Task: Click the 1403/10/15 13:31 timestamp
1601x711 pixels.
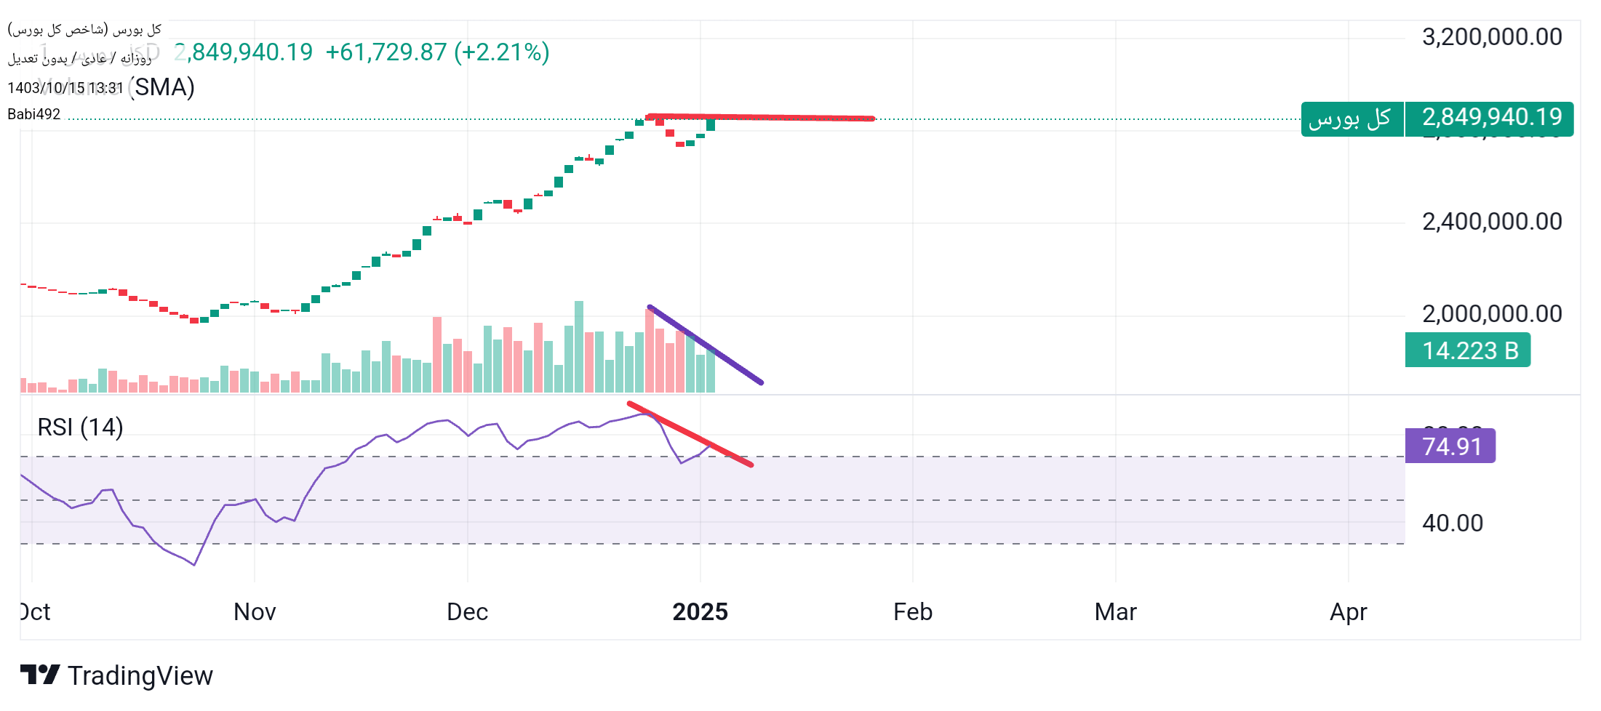Action: tap(65, 88)
